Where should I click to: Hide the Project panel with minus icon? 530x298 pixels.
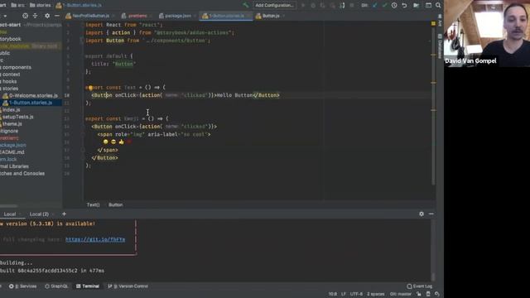(57, 16)
